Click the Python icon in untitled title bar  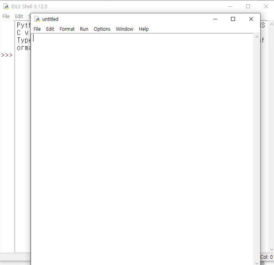[x=37, y=19]
